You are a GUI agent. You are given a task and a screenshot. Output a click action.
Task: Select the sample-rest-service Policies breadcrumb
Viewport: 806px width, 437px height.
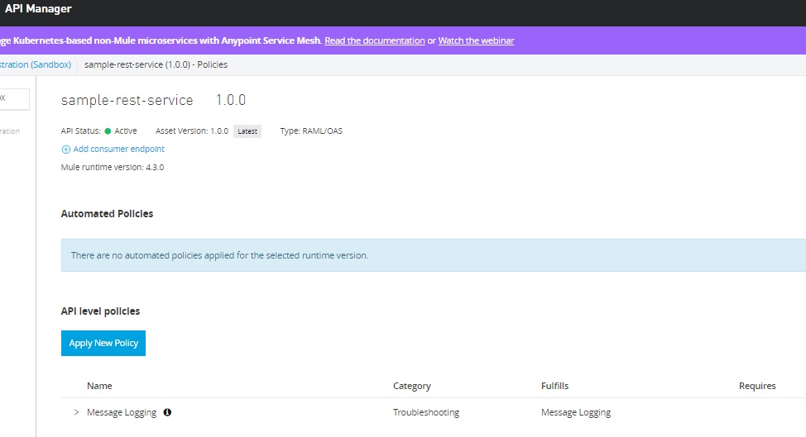[x=156, y=64]
